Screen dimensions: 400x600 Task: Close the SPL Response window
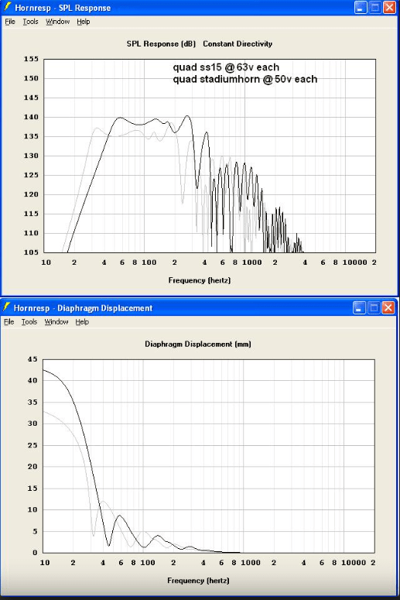coord(389,7)
